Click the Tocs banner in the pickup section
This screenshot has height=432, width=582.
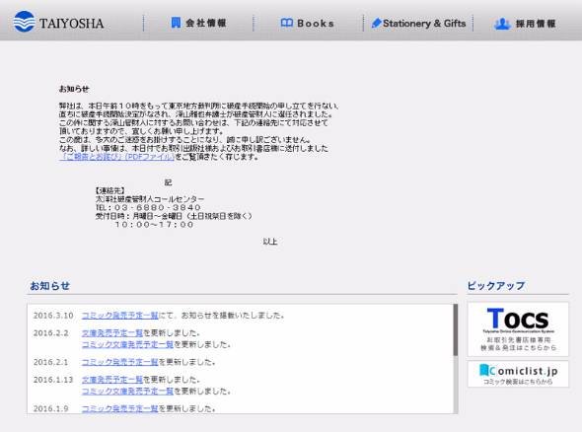click(518, 329)
